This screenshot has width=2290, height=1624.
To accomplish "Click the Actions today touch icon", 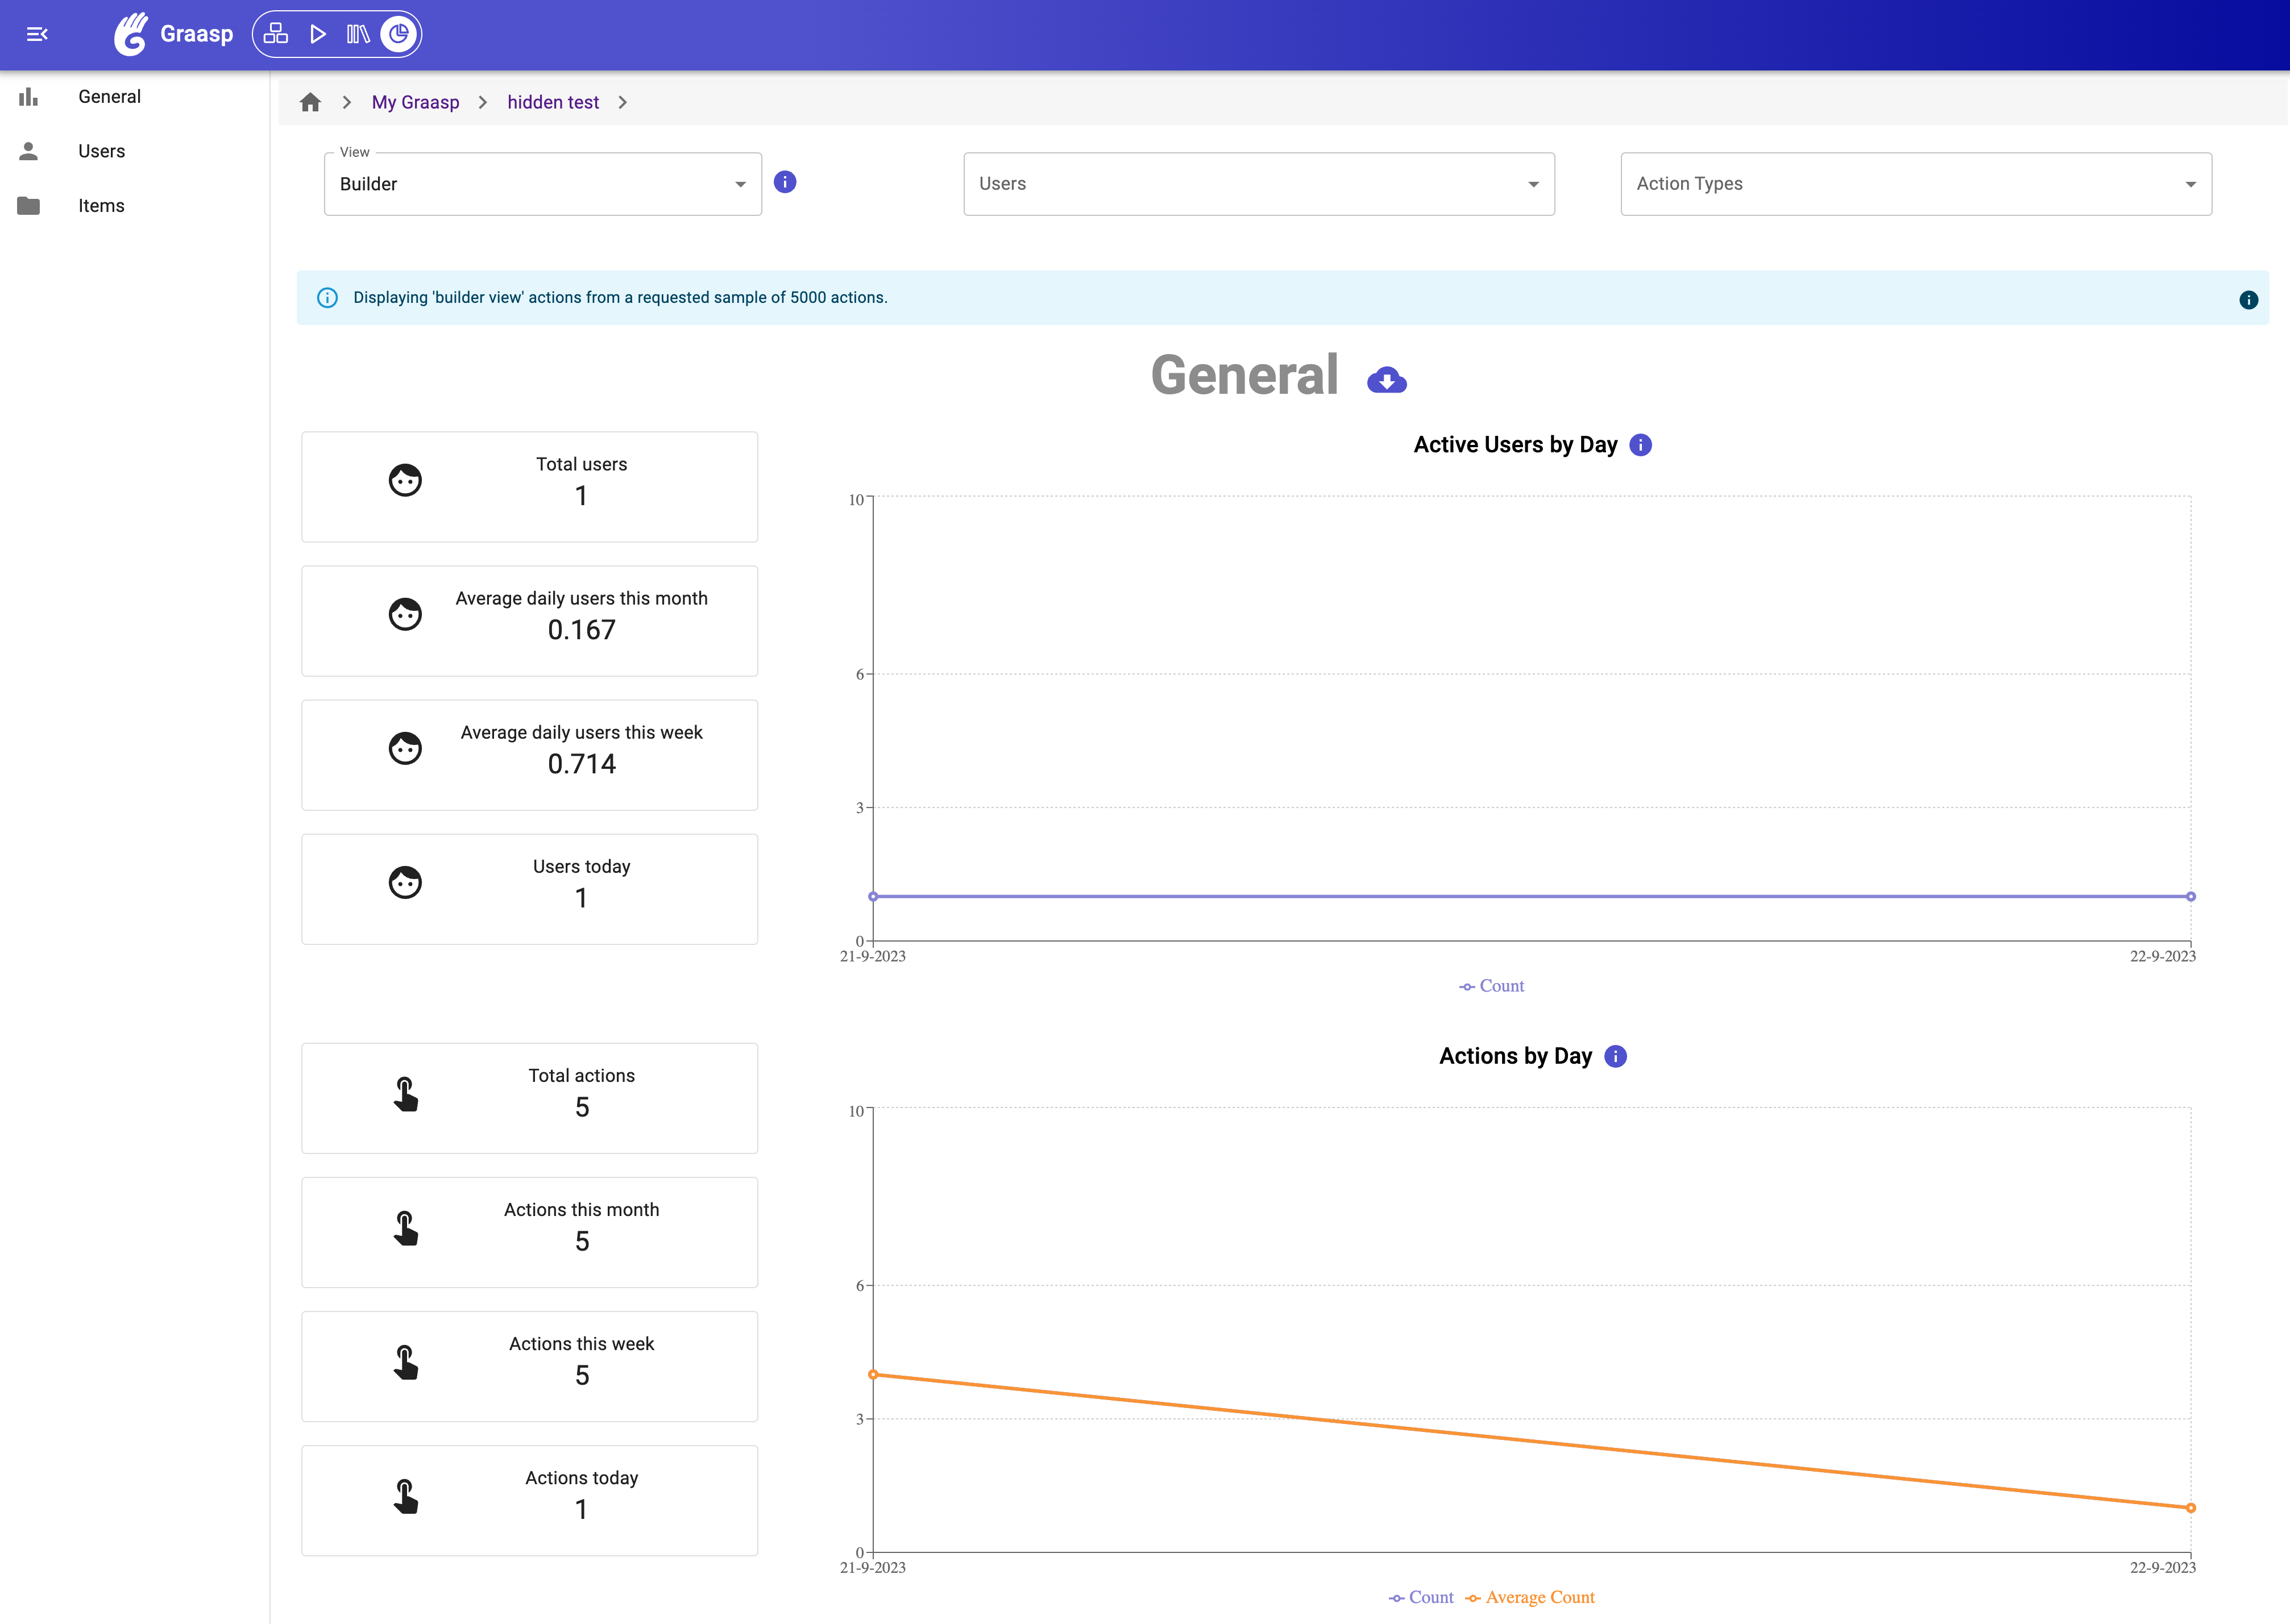I will pyautogui.click(x=405, y=1496).
